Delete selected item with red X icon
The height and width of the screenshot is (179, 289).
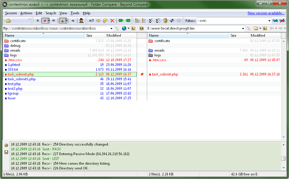pyautogui.click(x=112, y=21)
